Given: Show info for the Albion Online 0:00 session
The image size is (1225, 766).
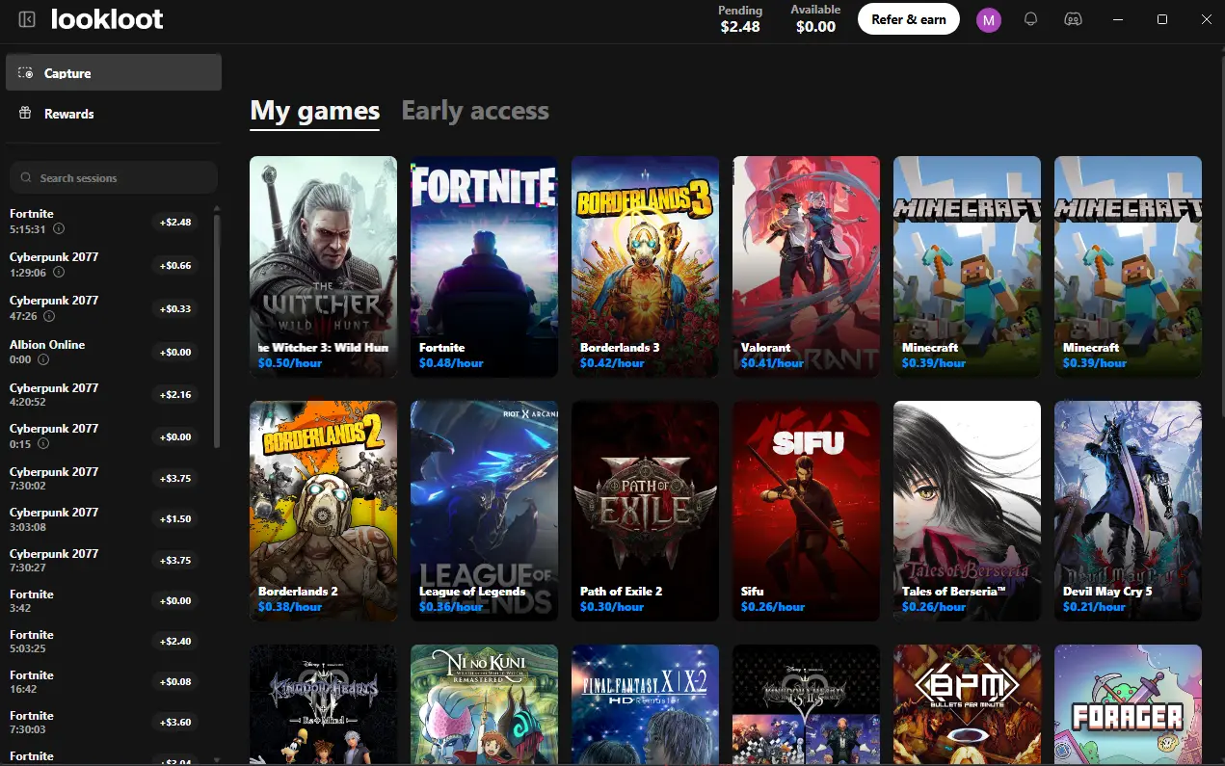Looking at the screenshot, I should click(43, 359).
